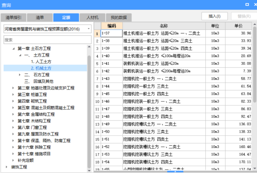Image resolution: width=257 pixels, height=173 pixels.
Task: Expand 第十七章 措施项目 node
Action: [x=13, y=154]
